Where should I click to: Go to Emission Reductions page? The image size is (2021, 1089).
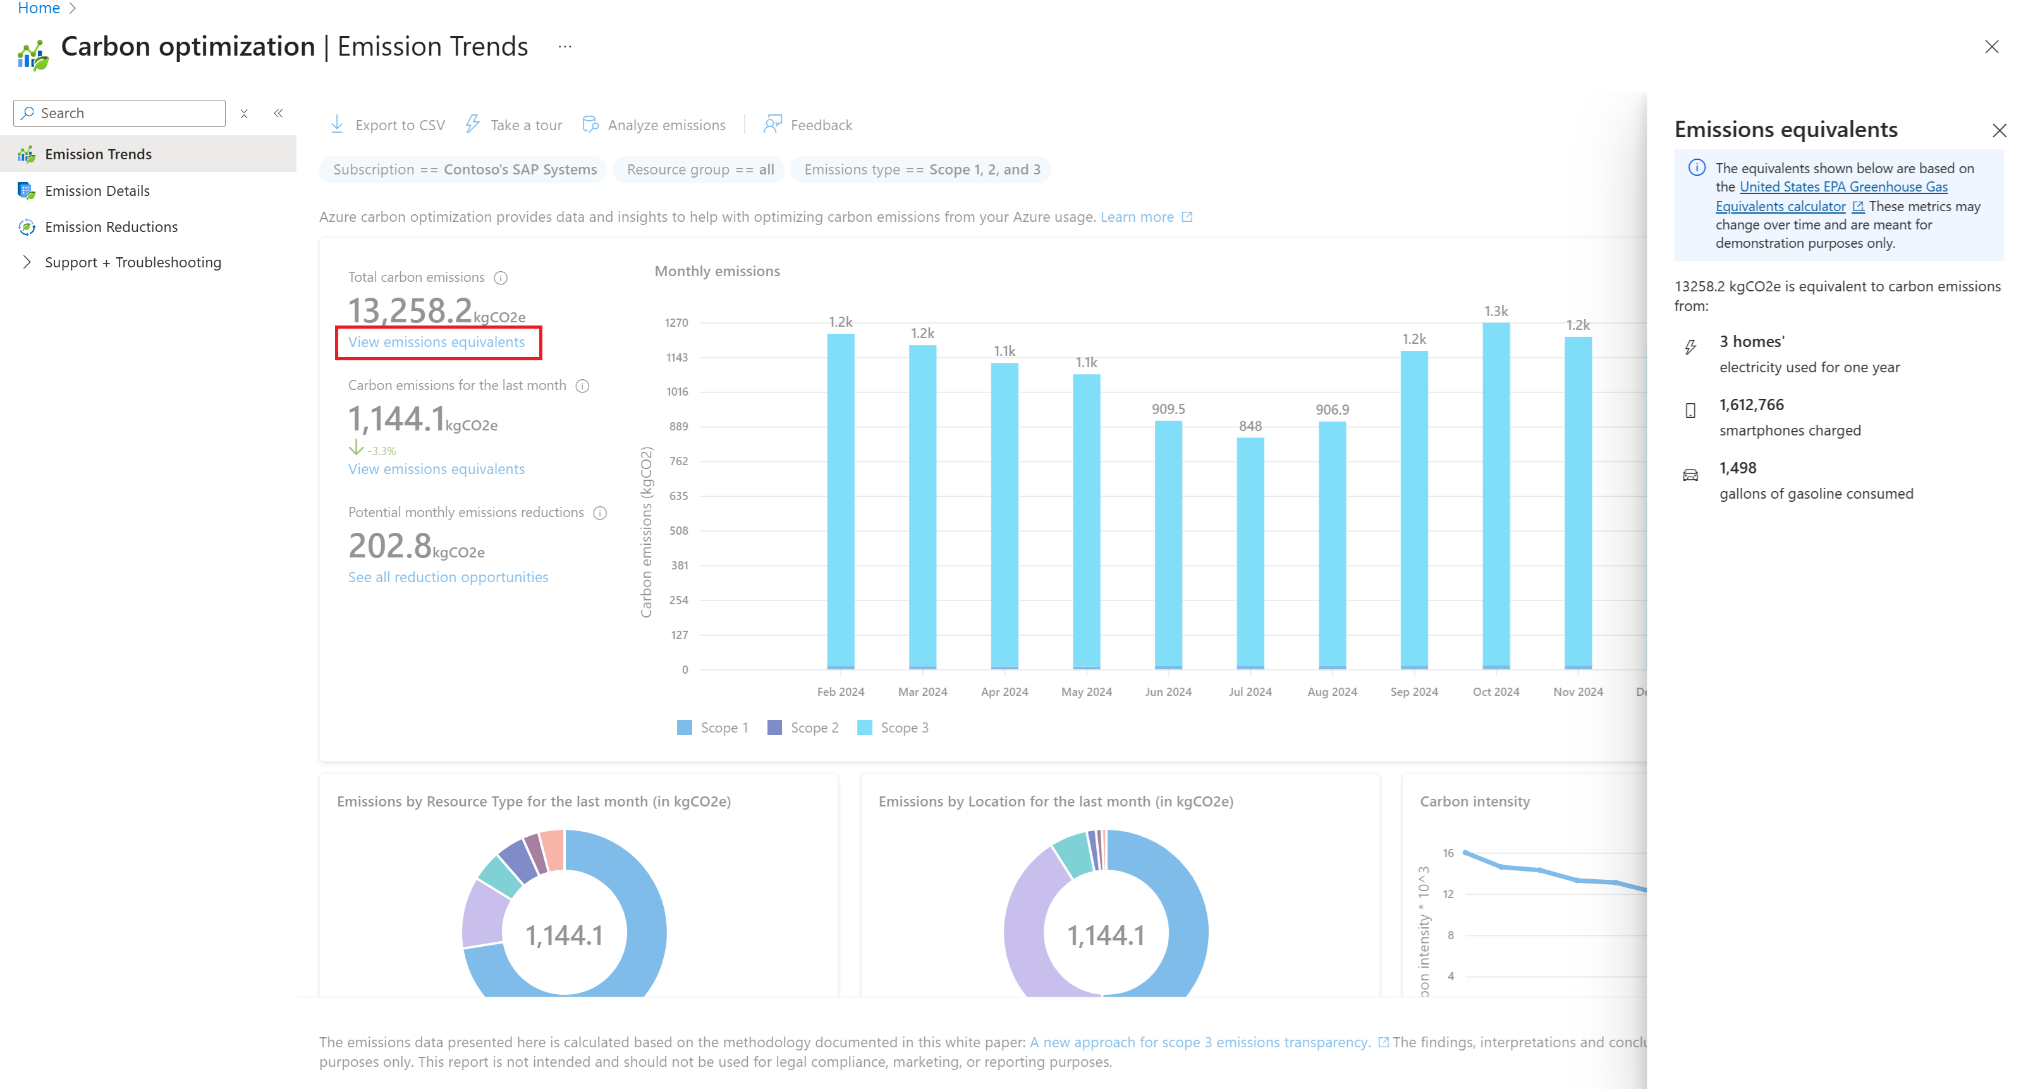[111, 227]
